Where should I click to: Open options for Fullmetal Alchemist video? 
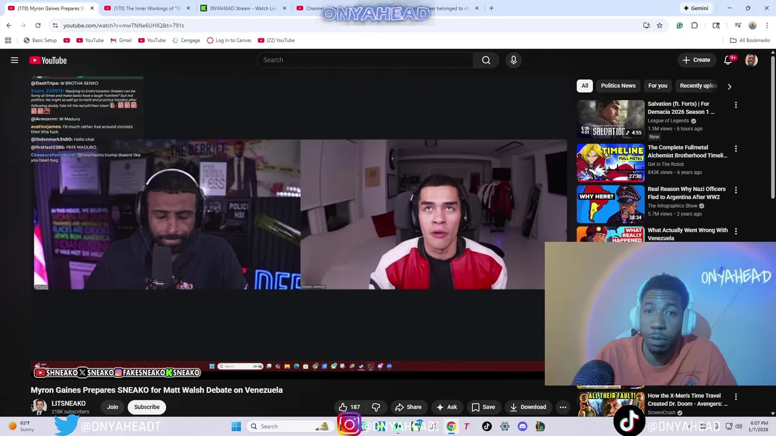click(736, 148)
